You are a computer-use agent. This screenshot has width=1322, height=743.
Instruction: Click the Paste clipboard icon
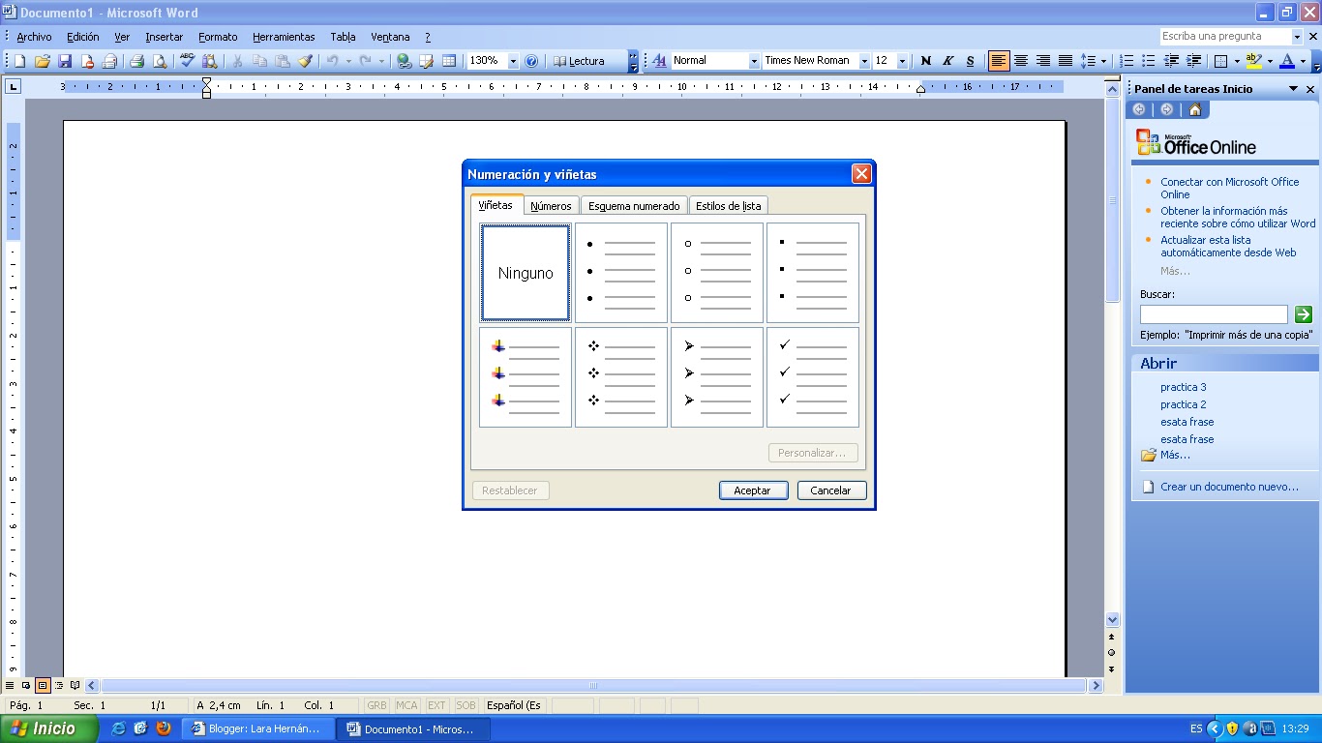[x=283, y=61]
